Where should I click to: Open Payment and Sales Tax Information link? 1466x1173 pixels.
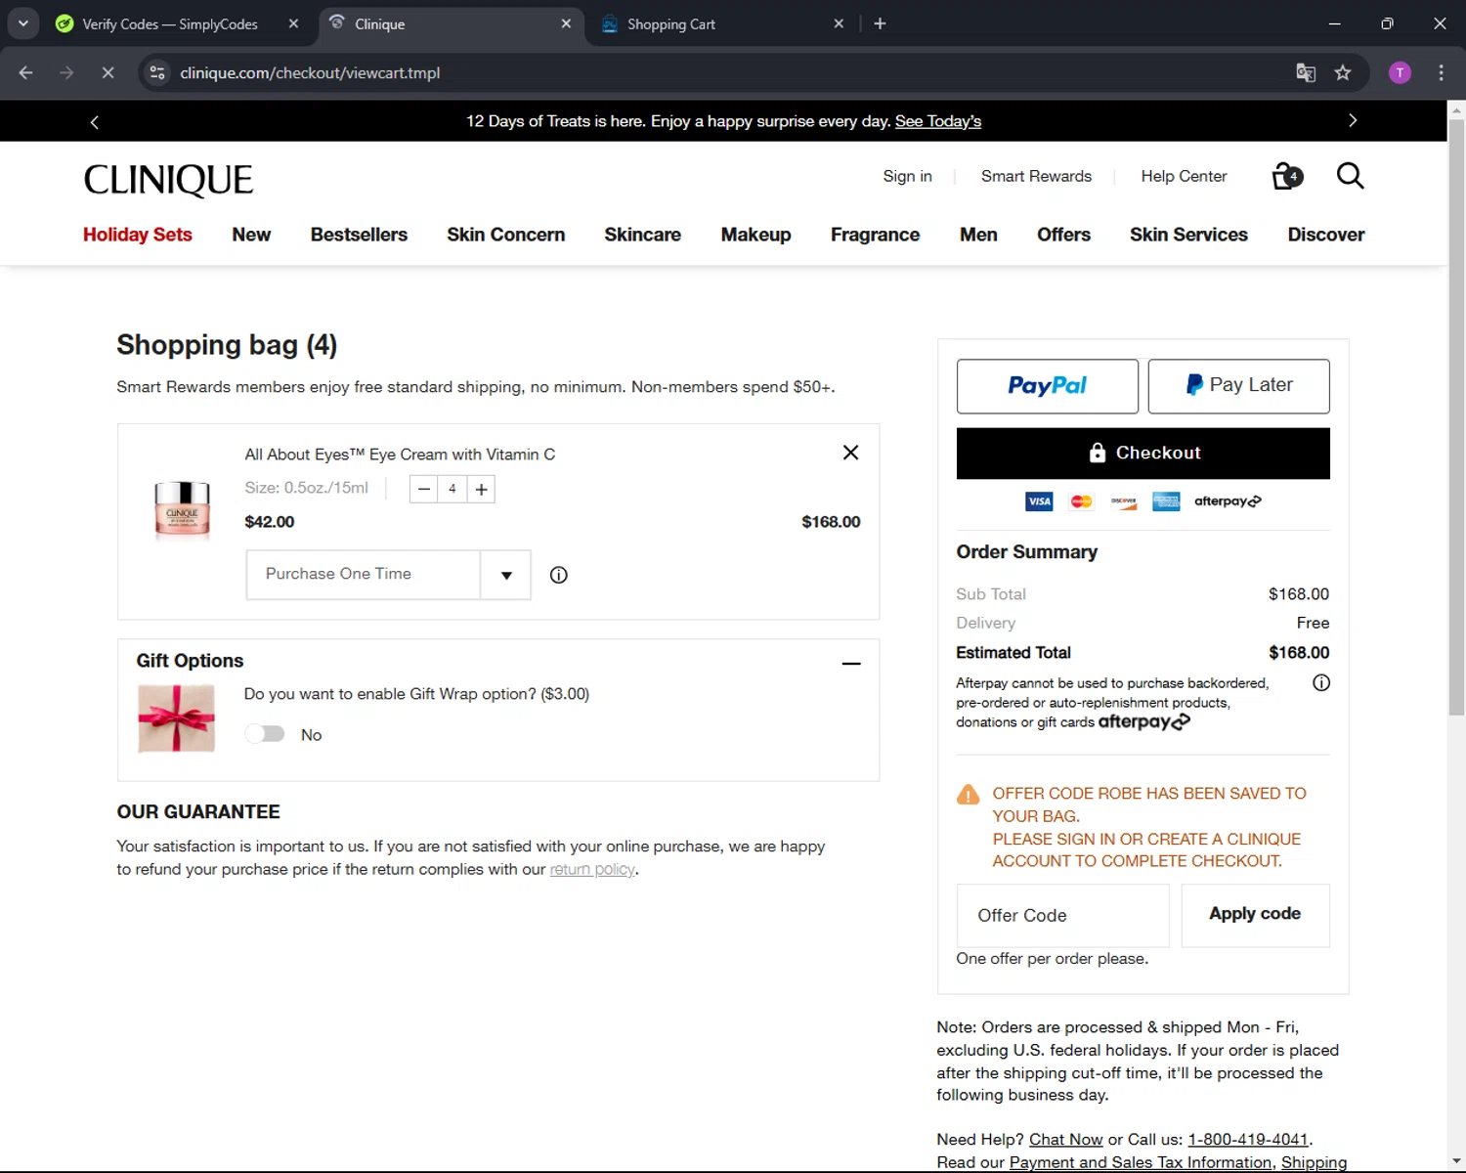tap(1141, 1162)
